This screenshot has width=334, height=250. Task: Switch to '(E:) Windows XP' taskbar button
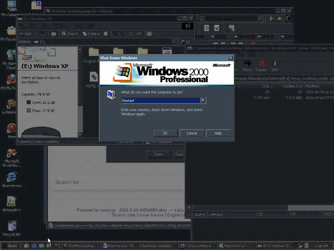(x=275, y=246)
